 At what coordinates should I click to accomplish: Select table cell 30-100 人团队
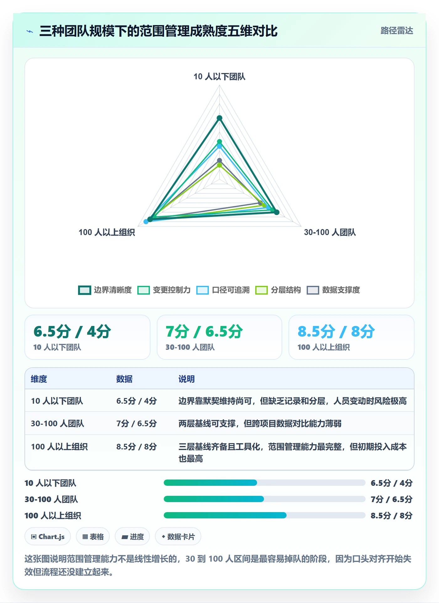click(x=57, y=423)
